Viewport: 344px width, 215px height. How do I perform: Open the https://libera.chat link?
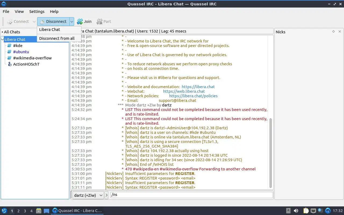click(x=198, y=87)
